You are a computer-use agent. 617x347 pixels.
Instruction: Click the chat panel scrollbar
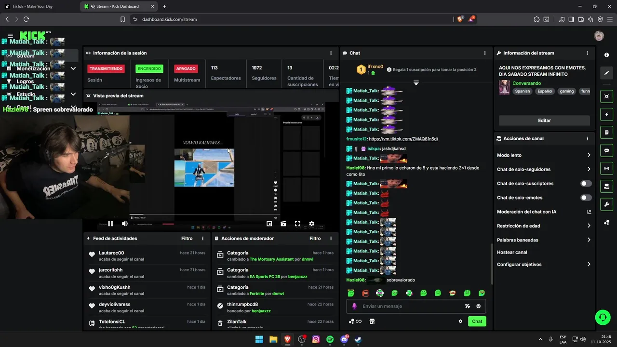[x=492, y=264]
